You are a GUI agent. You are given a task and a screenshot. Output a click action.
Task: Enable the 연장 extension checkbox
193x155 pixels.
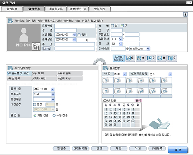pos(34,105)
